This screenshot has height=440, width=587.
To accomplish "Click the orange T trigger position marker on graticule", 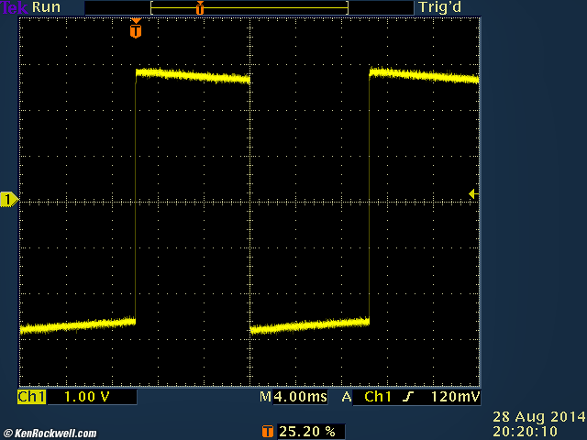I will click(136, 28).
